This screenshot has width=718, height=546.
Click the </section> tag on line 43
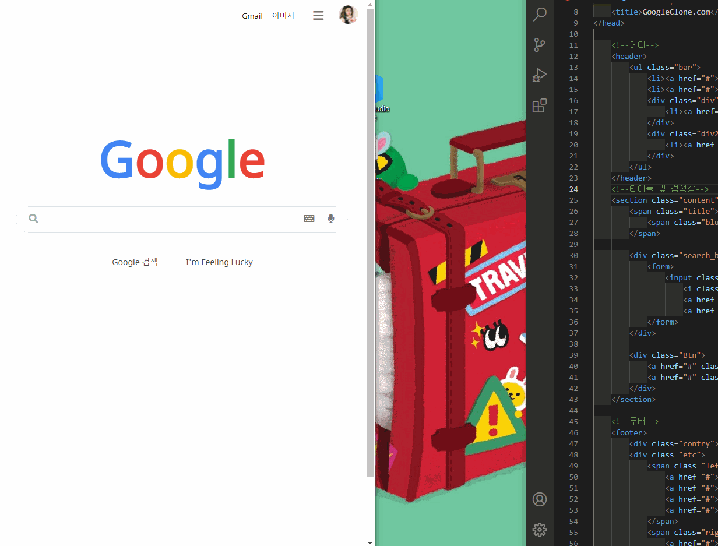[x=633, y=399]
